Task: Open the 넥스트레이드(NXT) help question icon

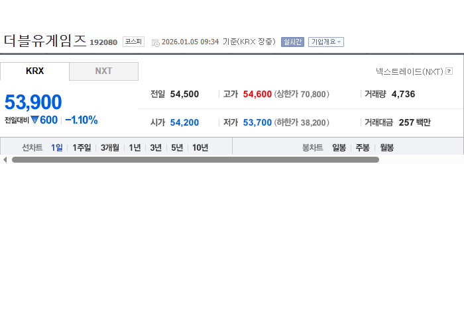Action: (449, 71)
